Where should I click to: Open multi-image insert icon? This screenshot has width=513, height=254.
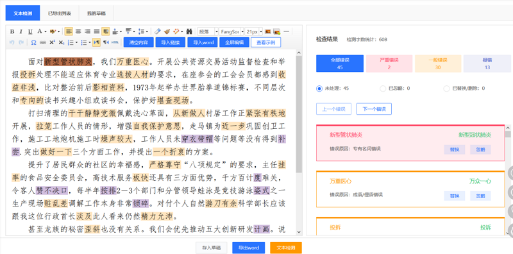point(277,32)
